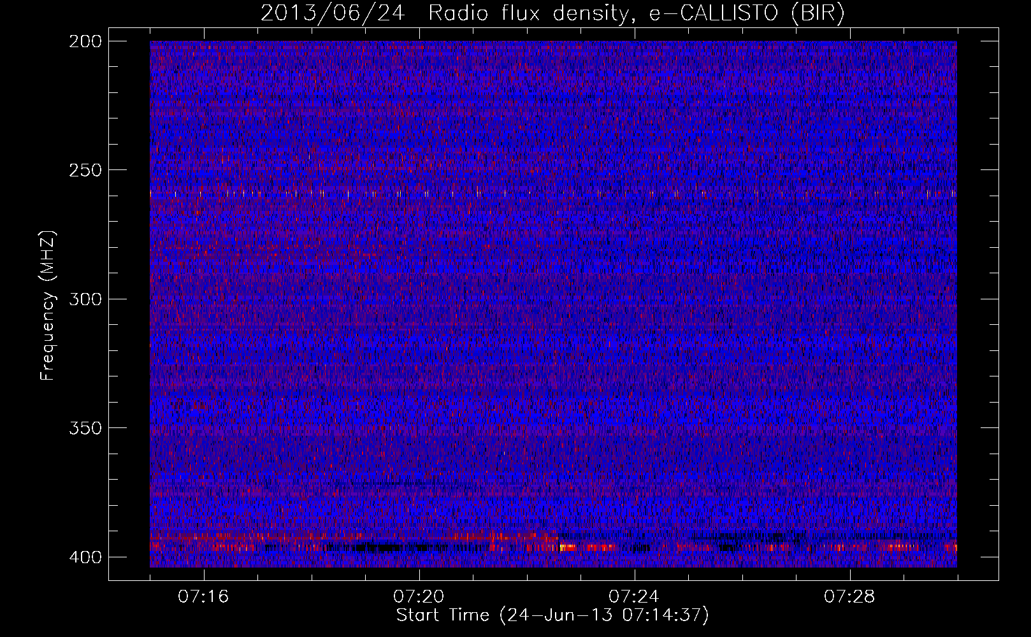Viewport: 1031px width, 637px height.
Task: Click the 400 frequency tick label
Action: coord(85,557)
